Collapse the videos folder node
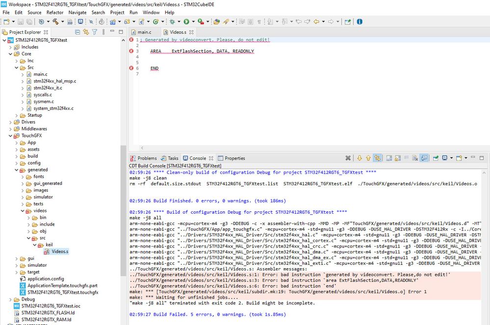The width and height of the screenshot is (490, 325). (23, 211)
